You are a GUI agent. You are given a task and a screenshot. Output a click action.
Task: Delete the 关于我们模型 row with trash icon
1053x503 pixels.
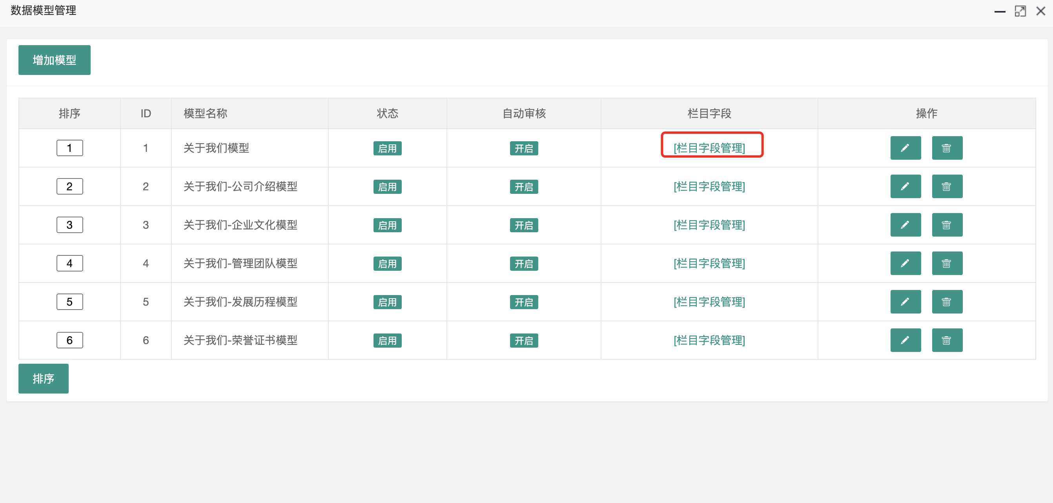[947, 148]
